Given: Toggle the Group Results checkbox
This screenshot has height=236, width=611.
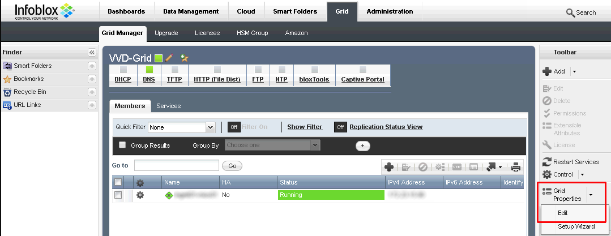Looking at the screenshot, I should click(x=122, y=145).
